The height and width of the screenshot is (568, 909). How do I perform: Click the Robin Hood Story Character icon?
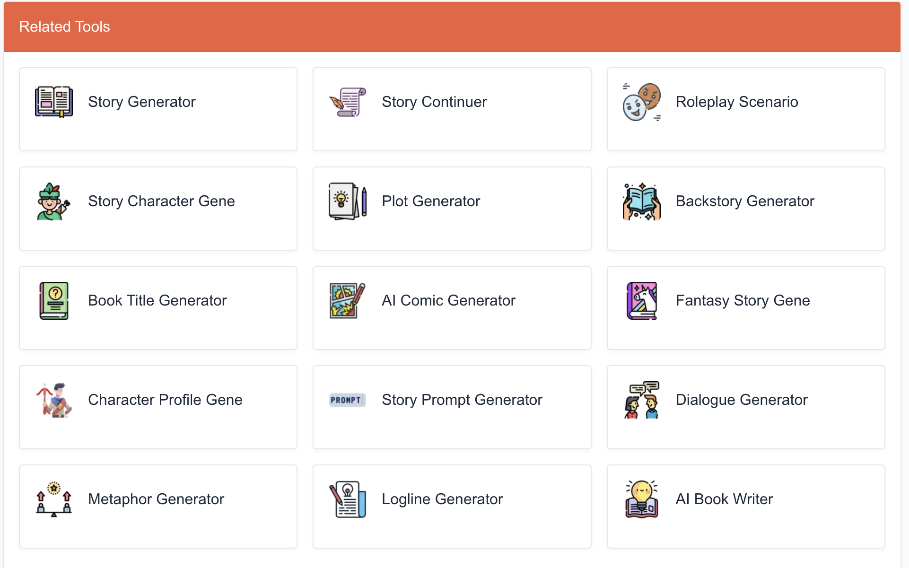[54, 201]
